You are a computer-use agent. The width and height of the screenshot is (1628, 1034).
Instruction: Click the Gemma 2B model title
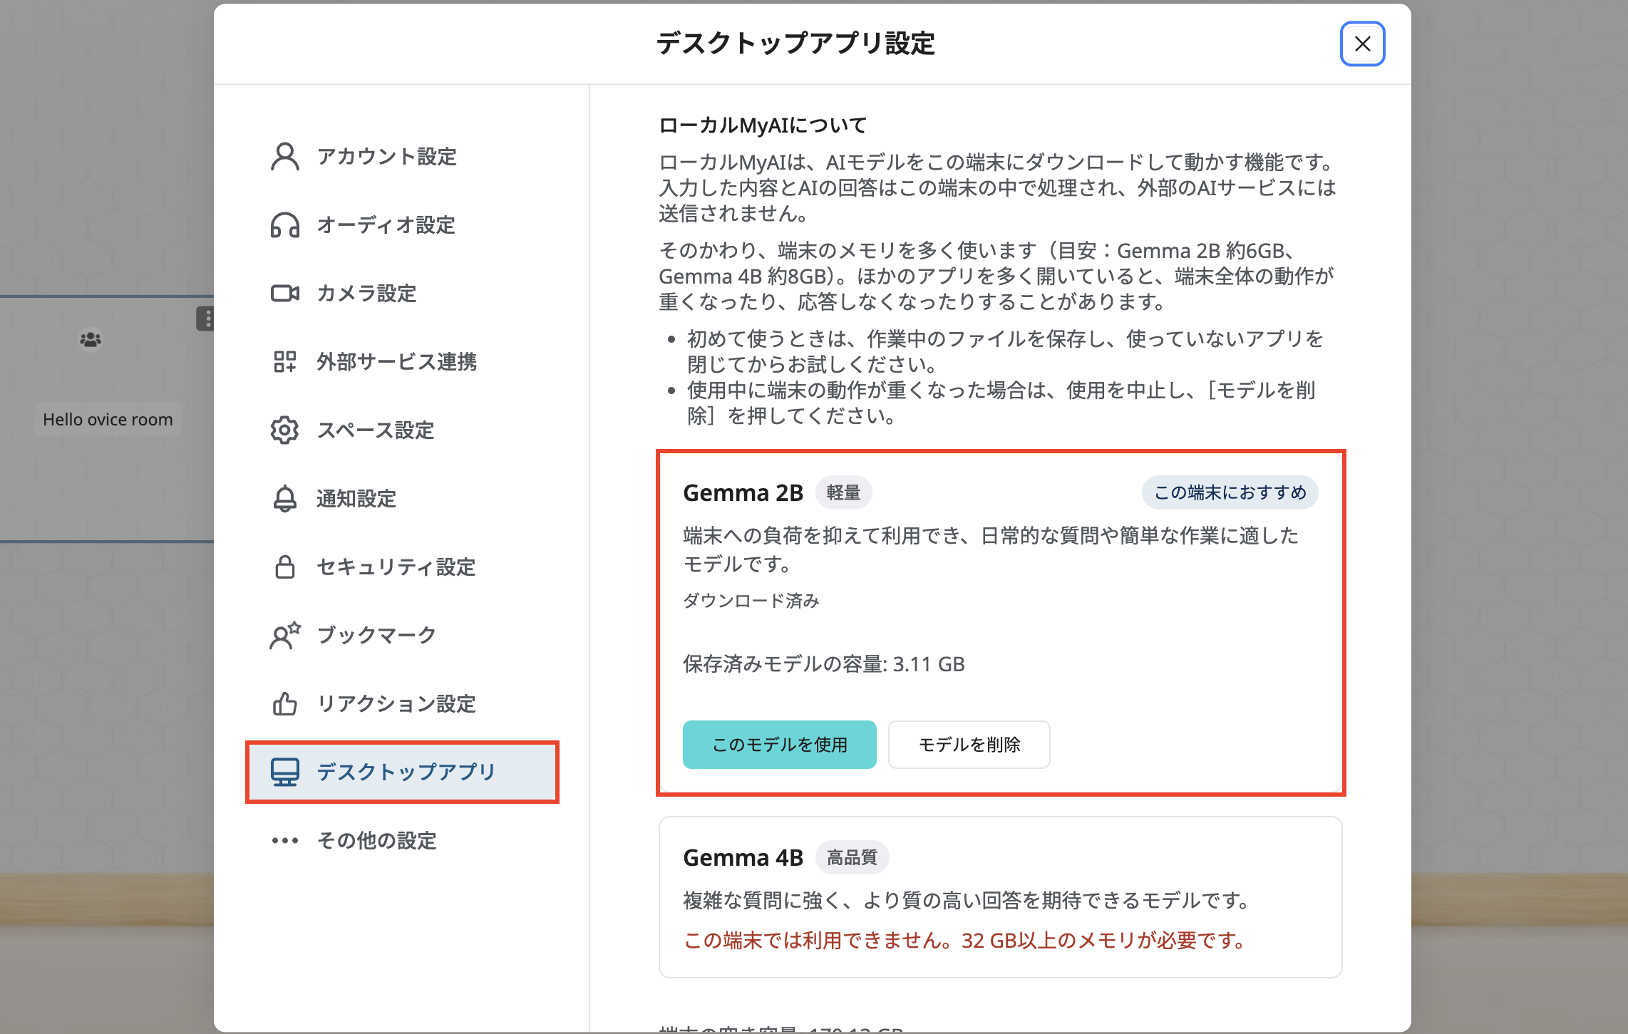pyautogui.click(x=743, y=492)
